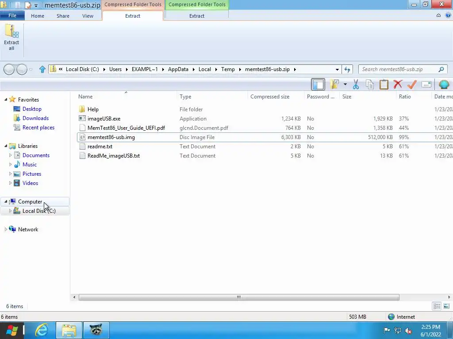
Task: Click the Back navigation button
Action: coord(9,69)
